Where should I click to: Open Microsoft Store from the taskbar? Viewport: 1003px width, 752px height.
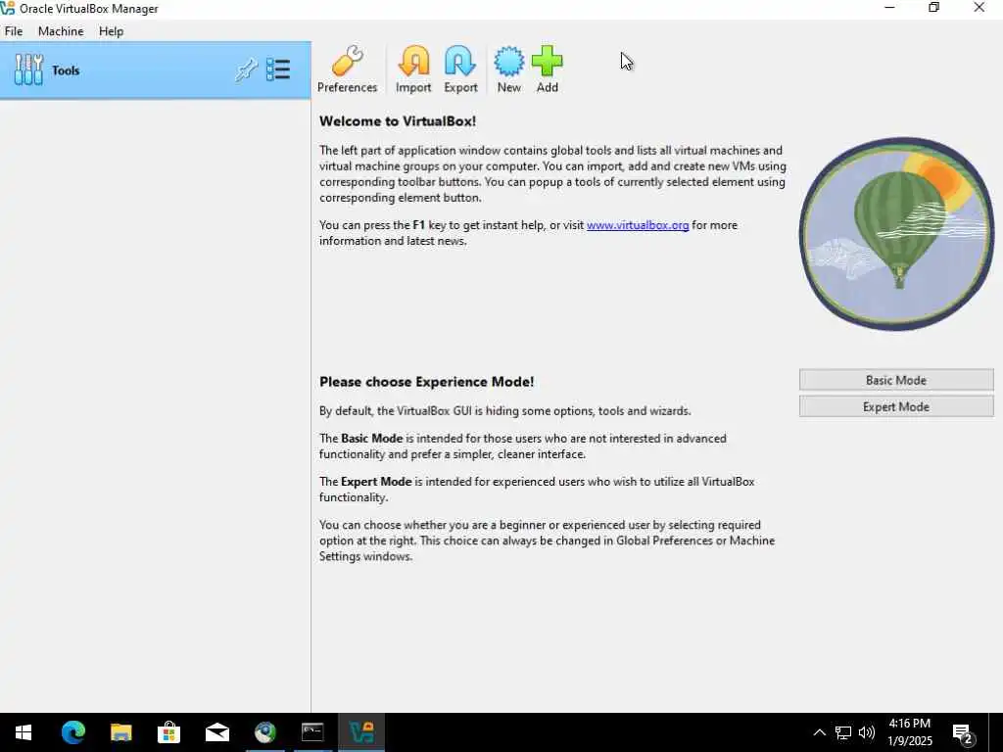(x=168, y=732)
